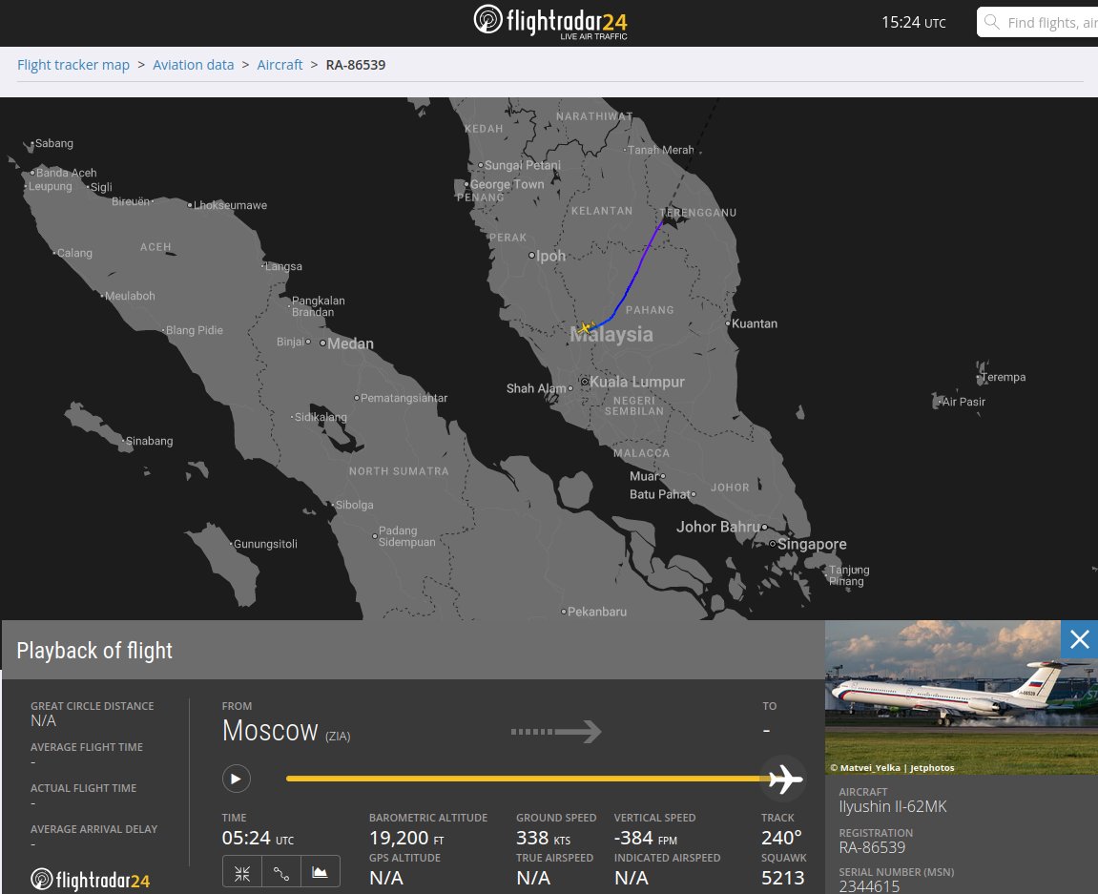The image size is (1098, 894).
Task: Click the Ipoh city label
Action: (550, 256)
